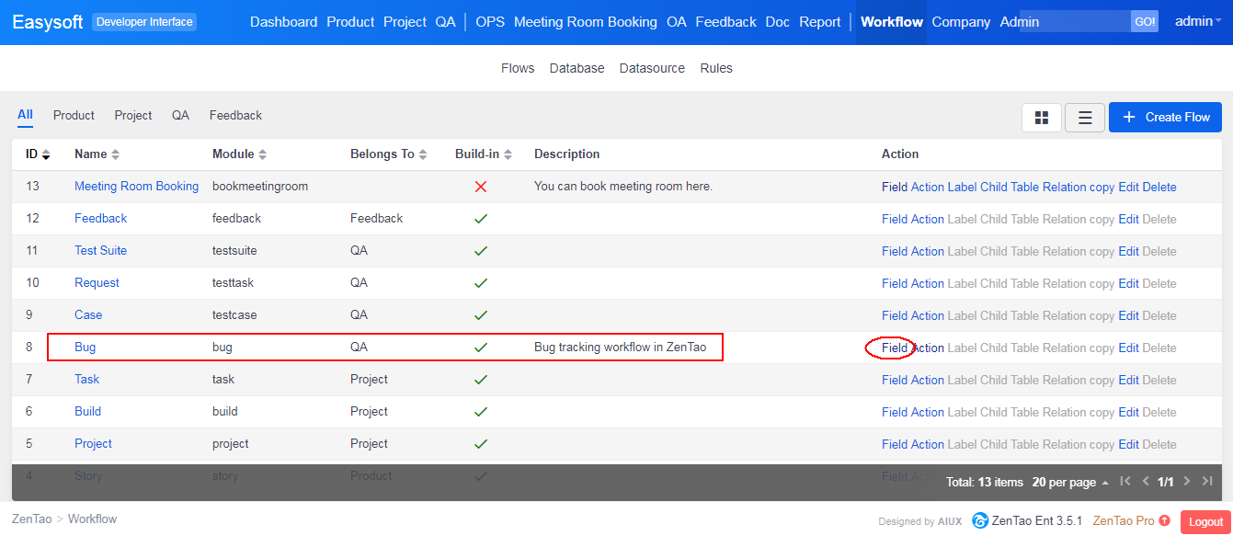This screenshot has height=536, width=1233.
Task: Click Create Flow button
Action: click(x=1165, y=118)
